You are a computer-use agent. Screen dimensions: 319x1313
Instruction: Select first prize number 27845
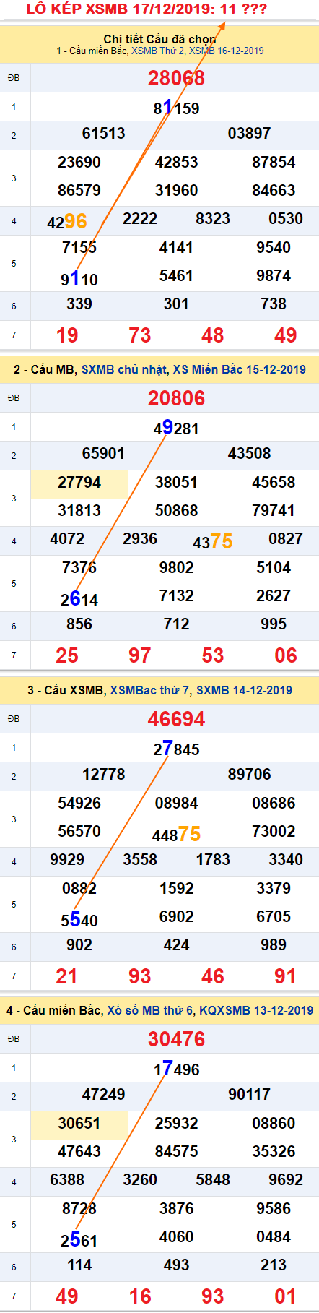tap(176, 749)
